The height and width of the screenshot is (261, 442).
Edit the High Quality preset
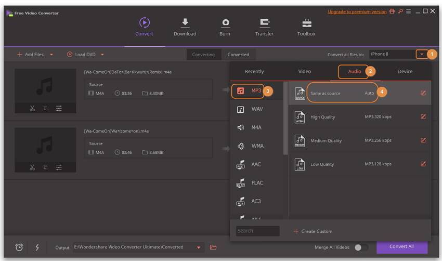423,117
